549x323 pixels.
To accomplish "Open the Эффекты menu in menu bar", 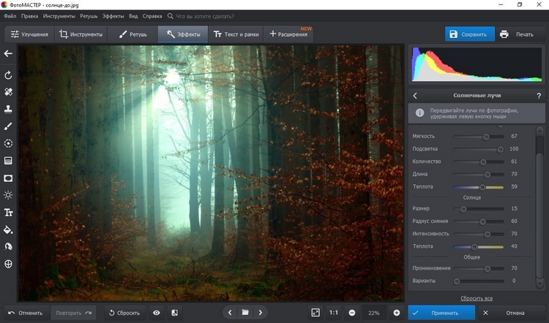I will tap(113, 15).
